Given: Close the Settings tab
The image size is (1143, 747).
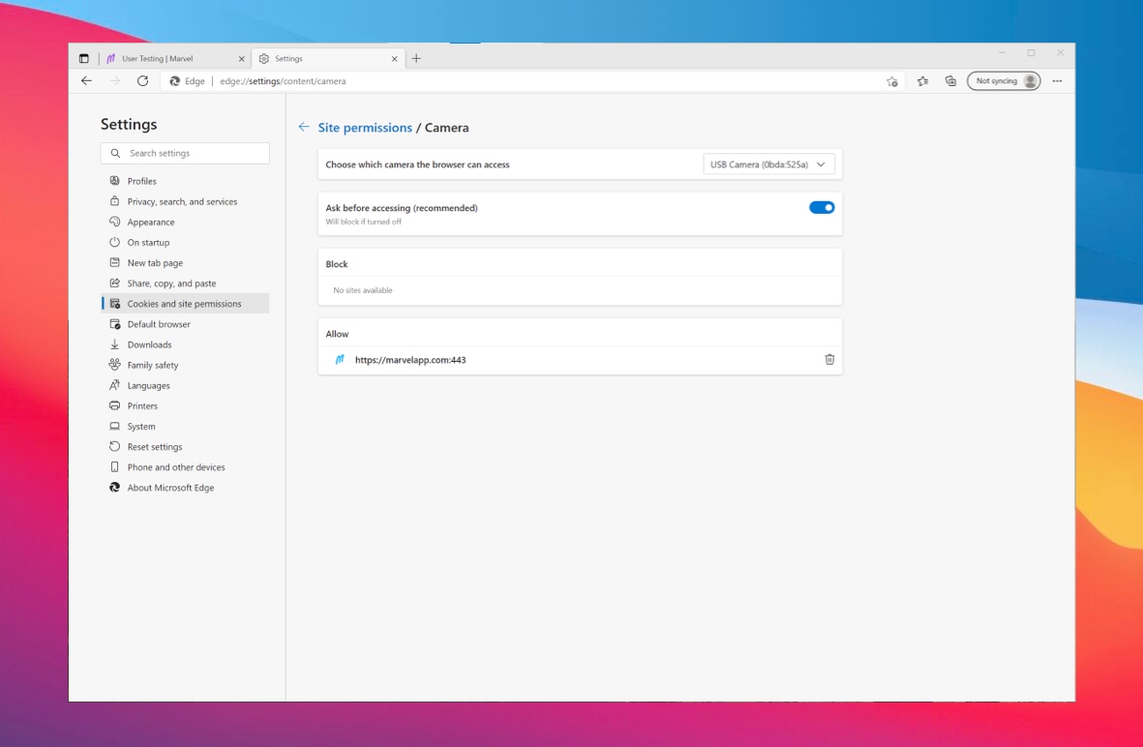Looking at the screenshot, I should pyautogui.click(x=394, y=59).
